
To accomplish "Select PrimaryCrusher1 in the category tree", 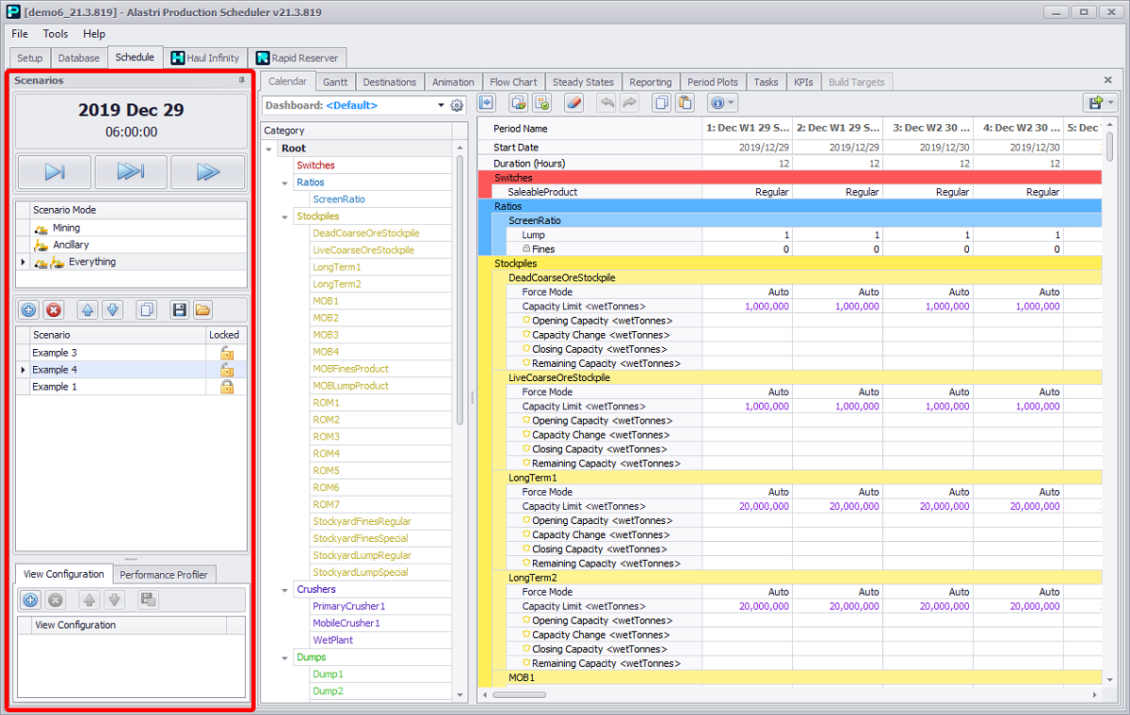I will (348, 607).
